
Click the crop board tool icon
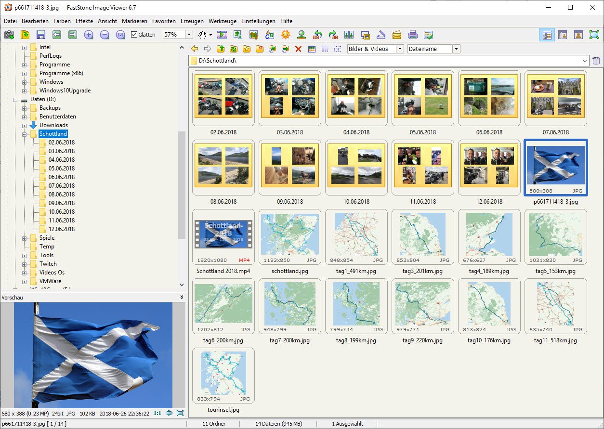pos(254,35)
